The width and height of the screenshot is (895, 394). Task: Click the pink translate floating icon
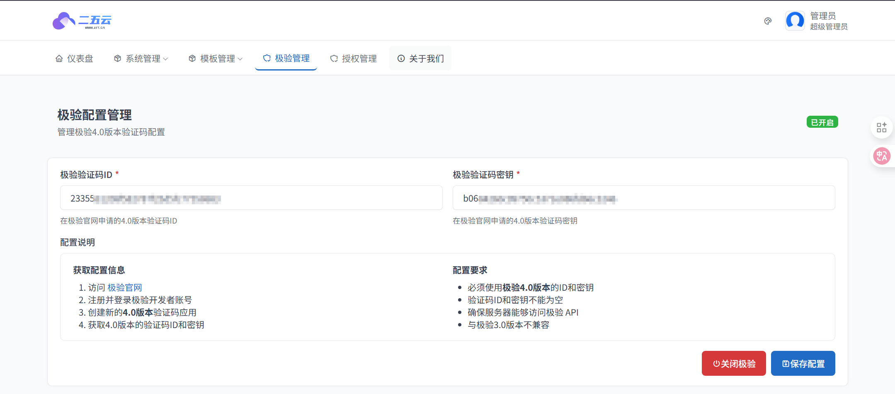point(881,156)
